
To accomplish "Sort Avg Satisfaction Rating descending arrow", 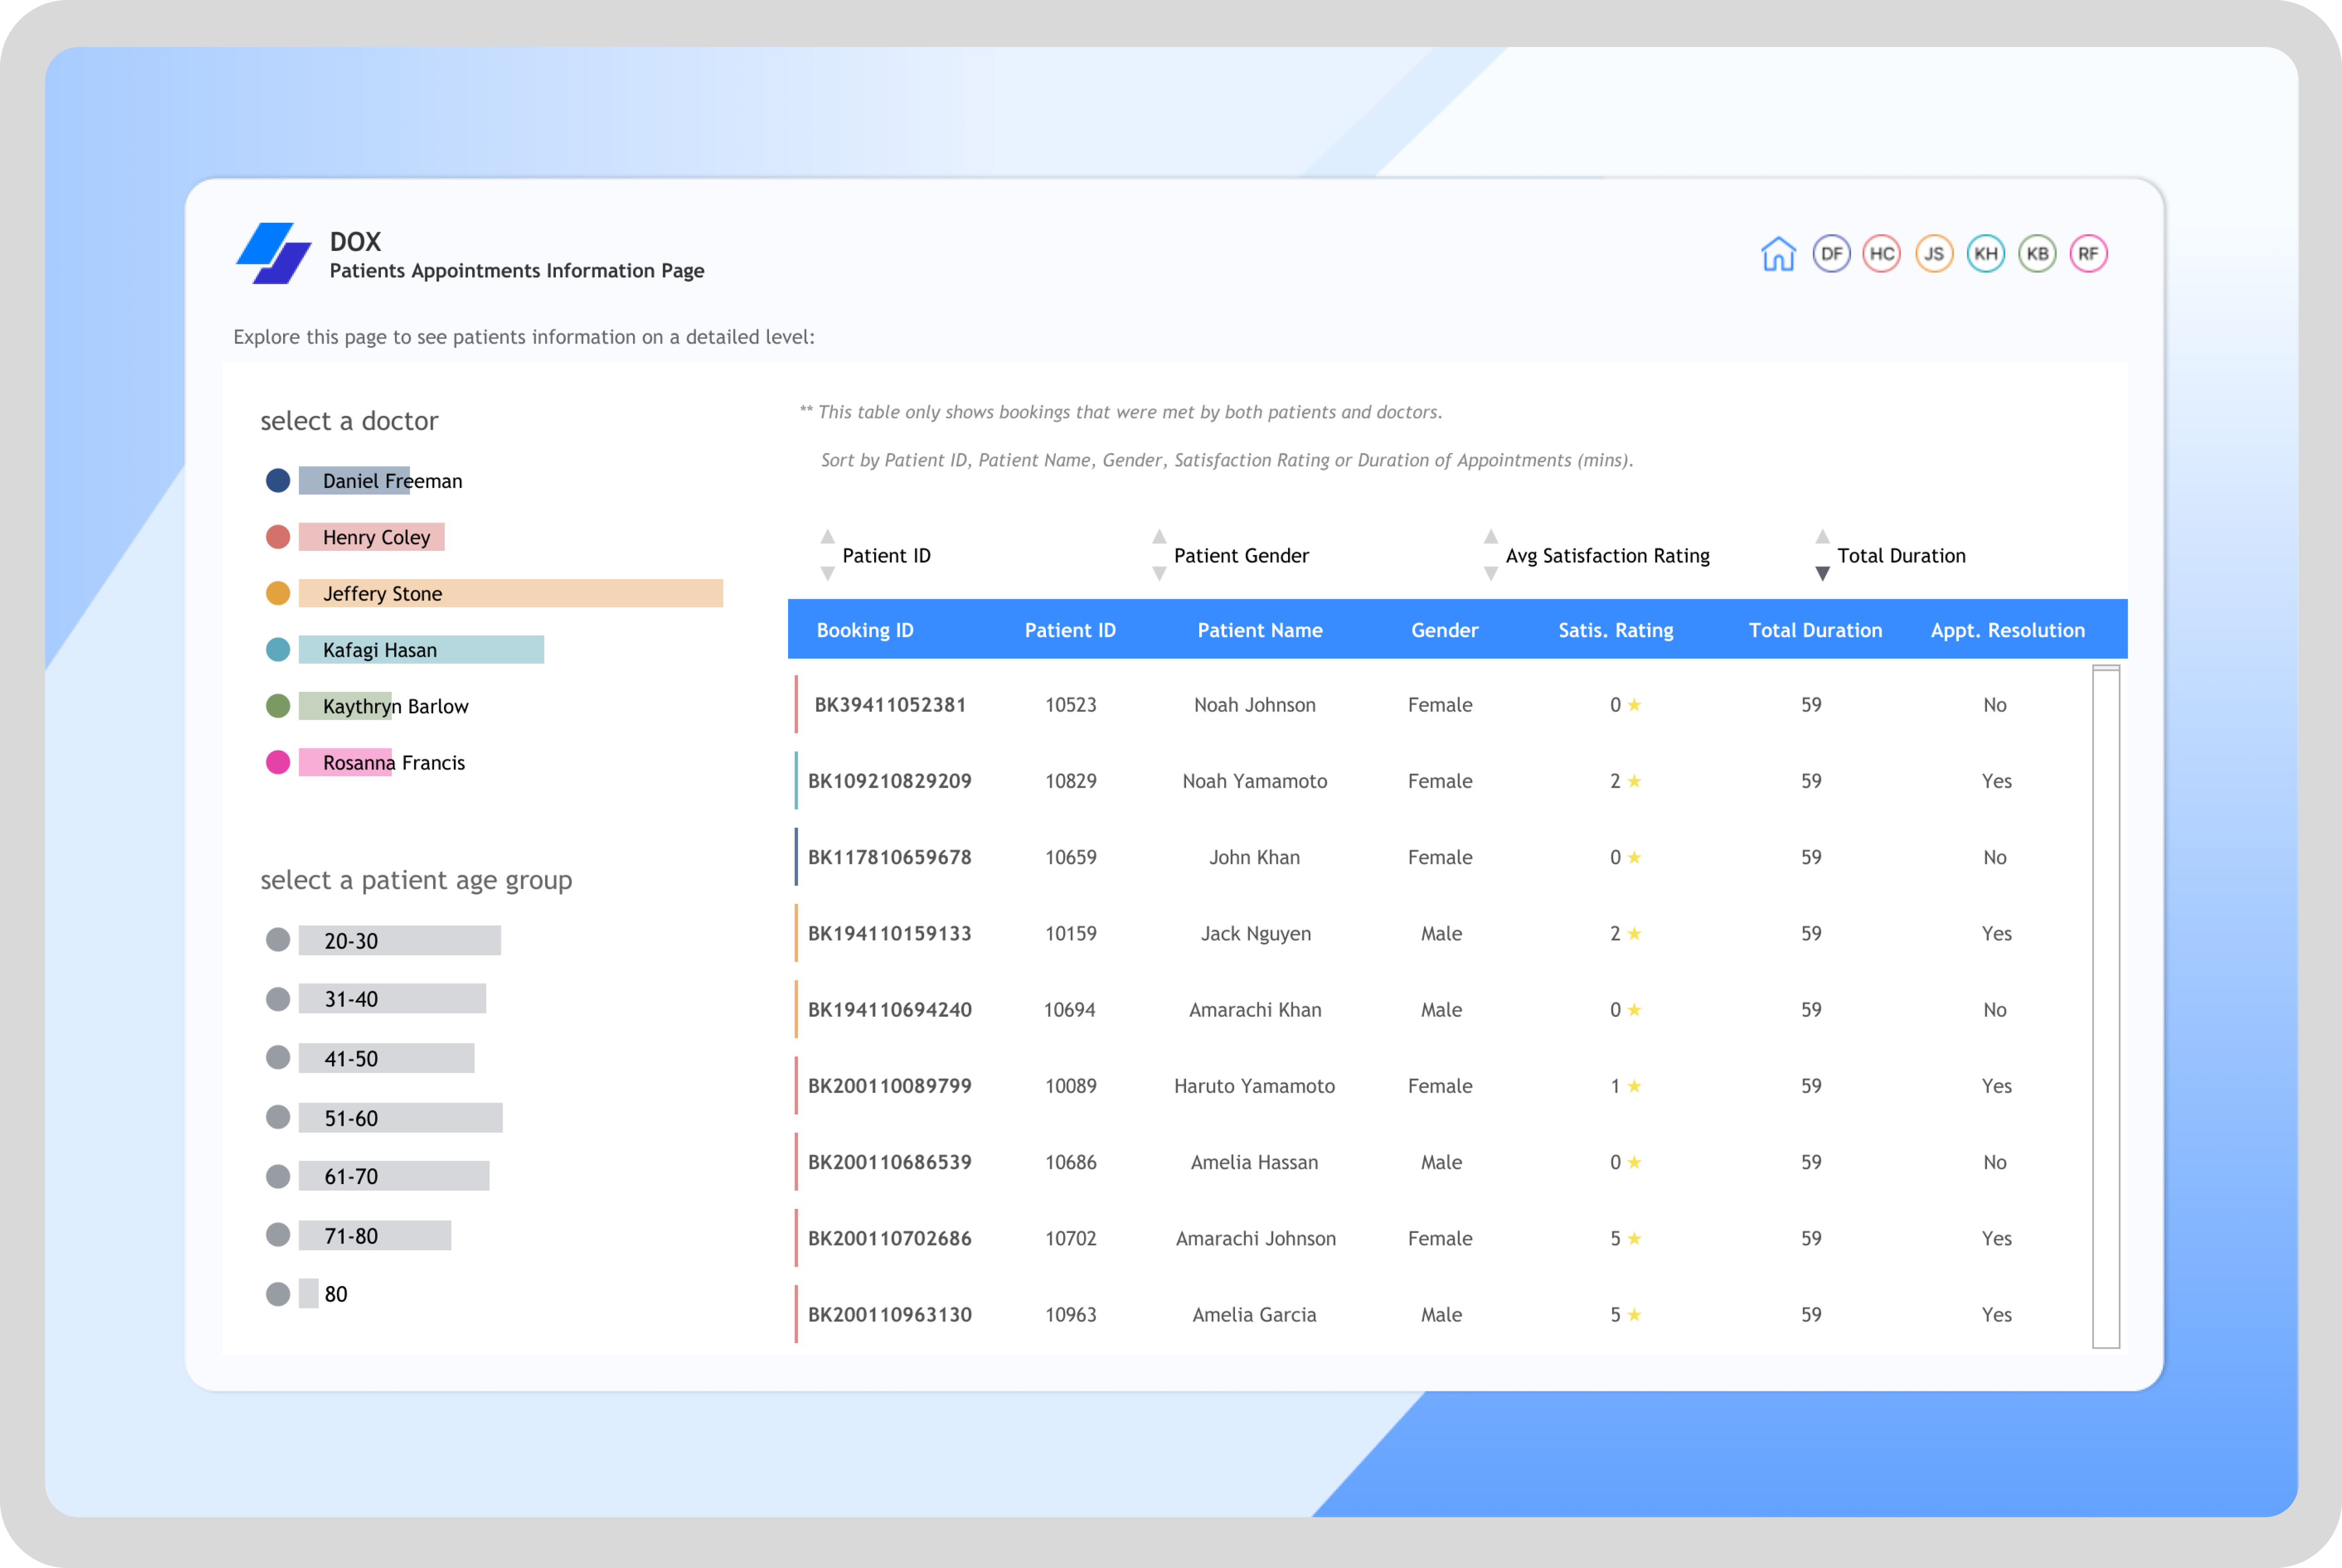I will (x=1491, y=573).
